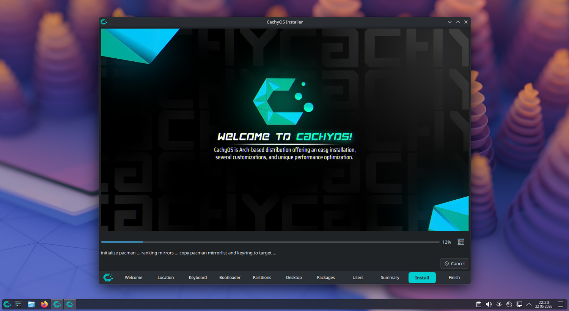This screenshot has height=311, width=569.
Task: Switch to the first CachyOS taskbar window entry
Action: pos(57,304)
